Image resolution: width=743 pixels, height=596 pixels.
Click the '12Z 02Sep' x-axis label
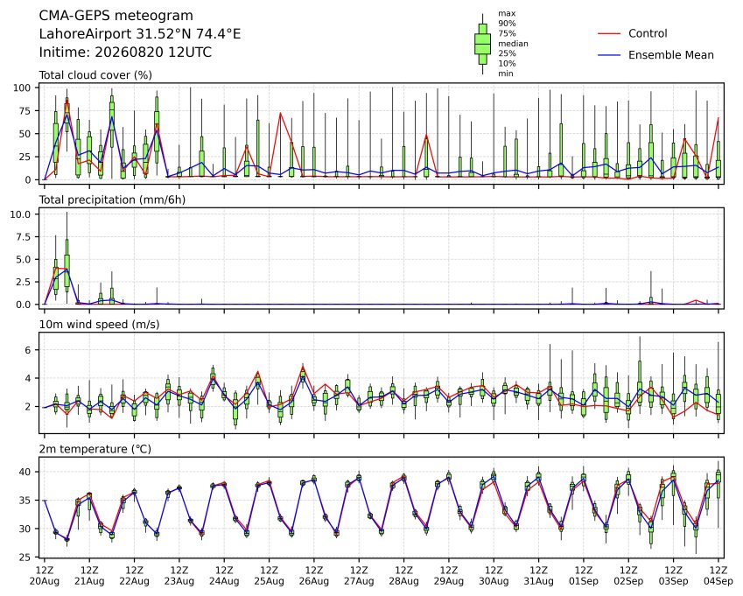629,576
